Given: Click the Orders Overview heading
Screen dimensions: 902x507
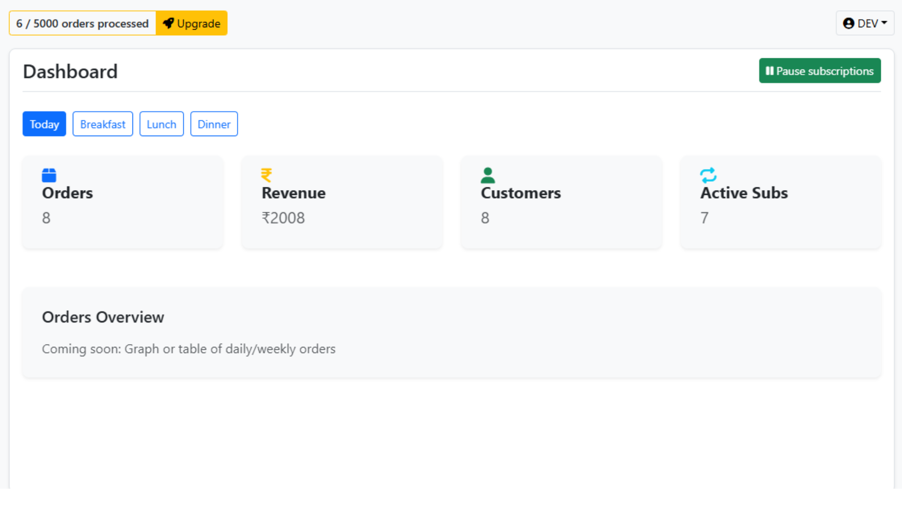Looking at the screenshot, I should point(103,317).
